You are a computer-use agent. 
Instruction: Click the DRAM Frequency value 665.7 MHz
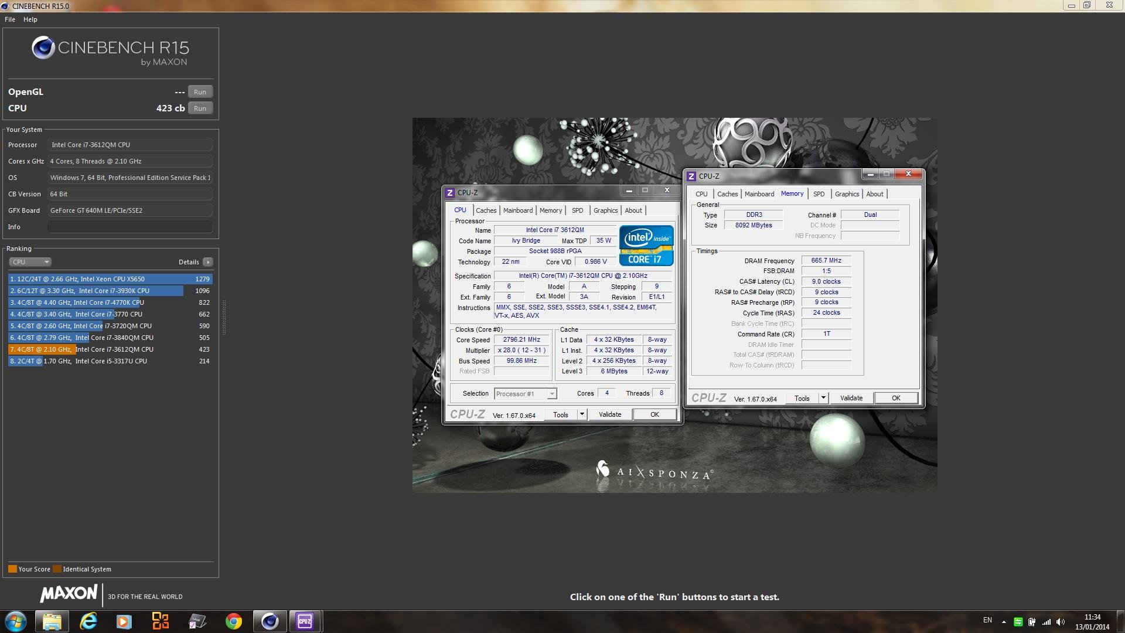(826, 260)
